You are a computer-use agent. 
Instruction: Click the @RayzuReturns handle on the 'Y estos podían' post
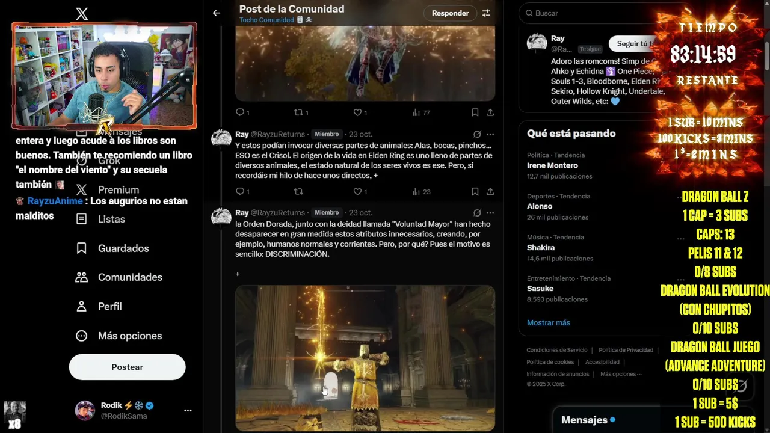click(278, 134)
